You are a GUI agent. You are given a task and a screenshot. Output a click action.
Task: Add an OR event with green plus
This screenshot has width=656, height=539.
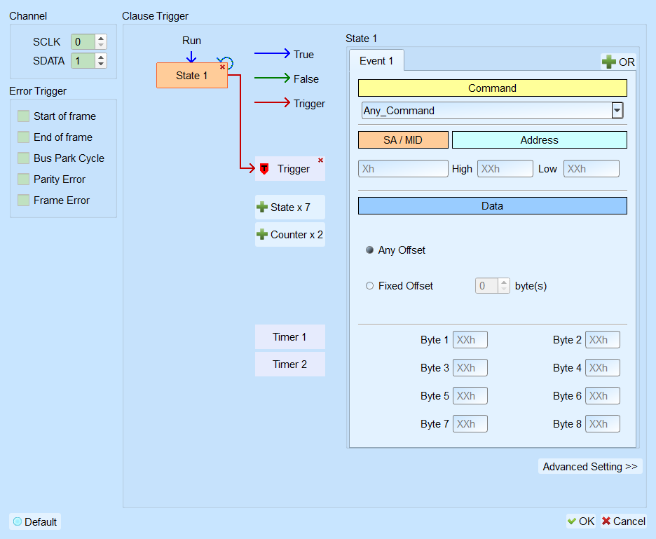click(x=618, y=62)
